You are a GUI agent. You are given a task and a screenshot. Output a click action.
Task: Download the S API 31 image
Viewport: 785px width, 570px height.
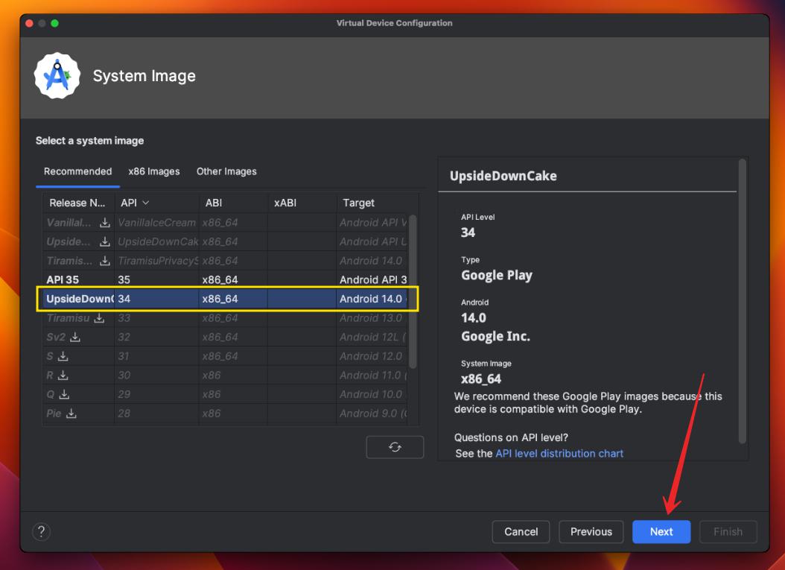click(x=63, y=356)
